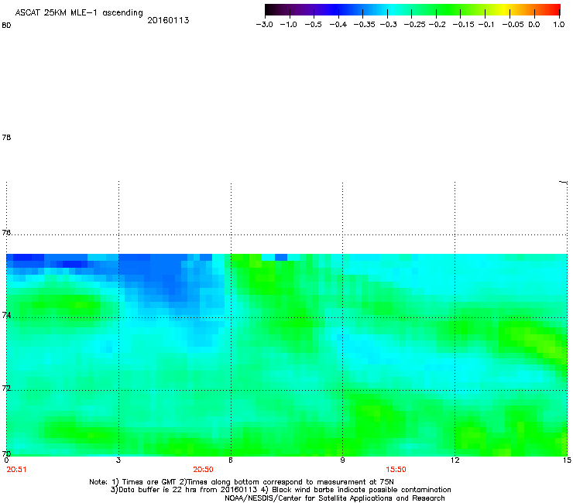
Task: Click the '-3.0' color scale label
Action: pos(265,25)
